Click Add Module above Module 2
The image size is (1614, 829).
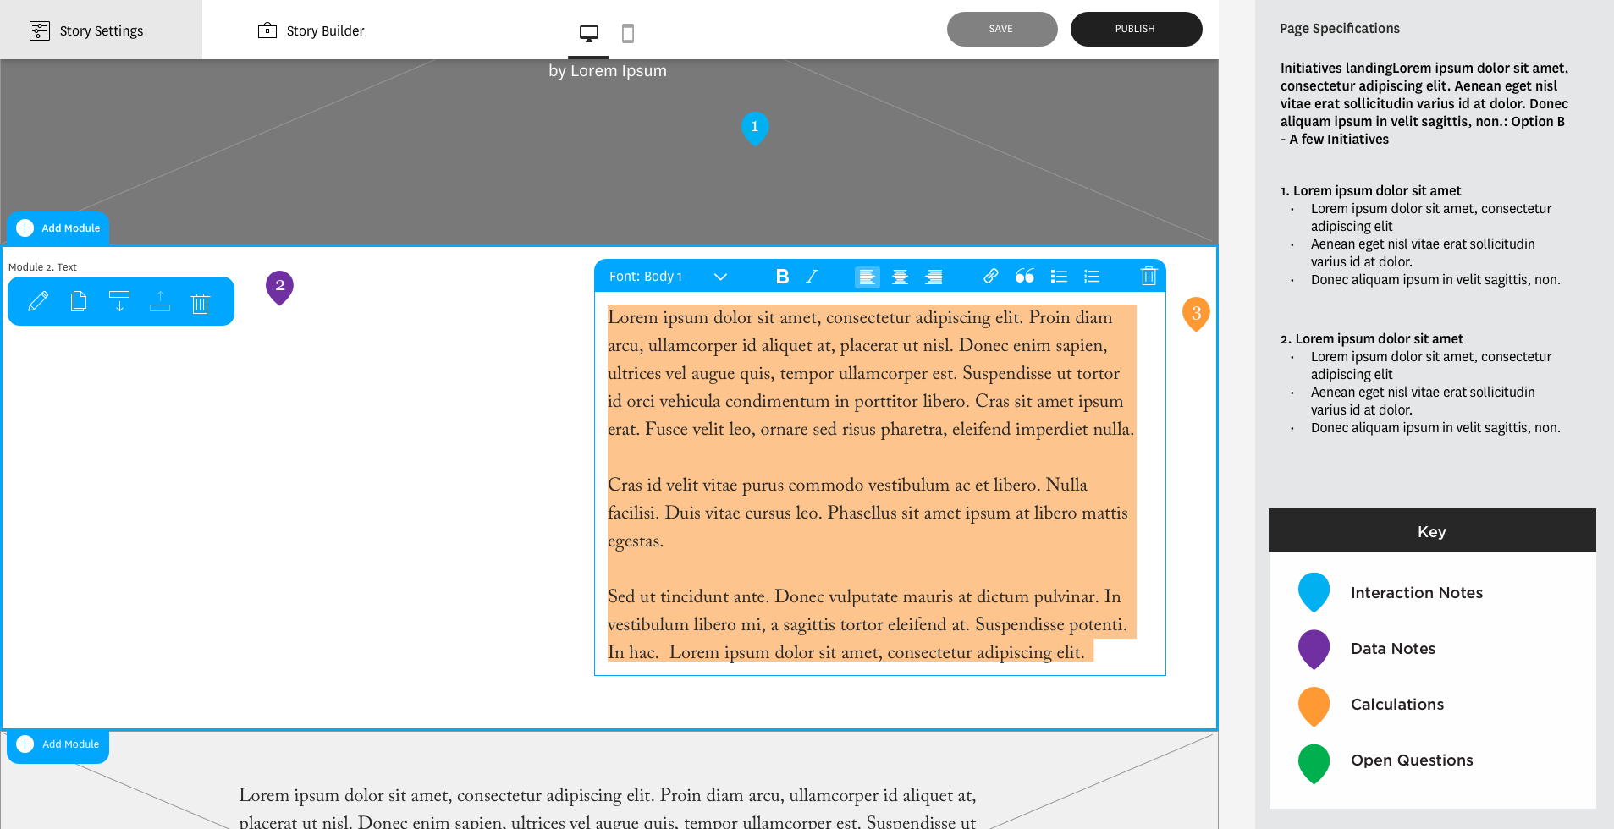click(x=58, y=228)
